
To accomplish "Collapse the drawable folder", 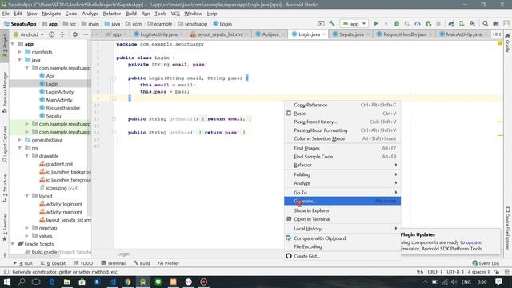I will pos(27,156).
